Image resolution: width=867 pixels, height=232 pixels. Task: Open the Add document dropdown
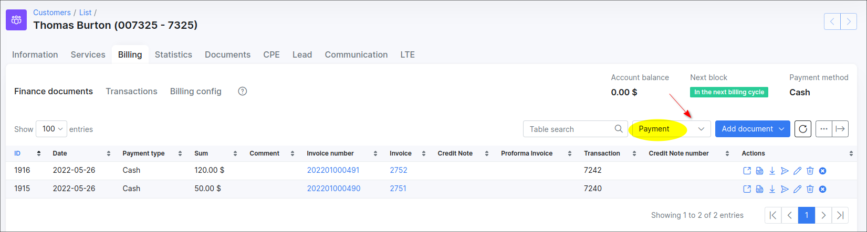pyautogui.click(x=752, y=129)
